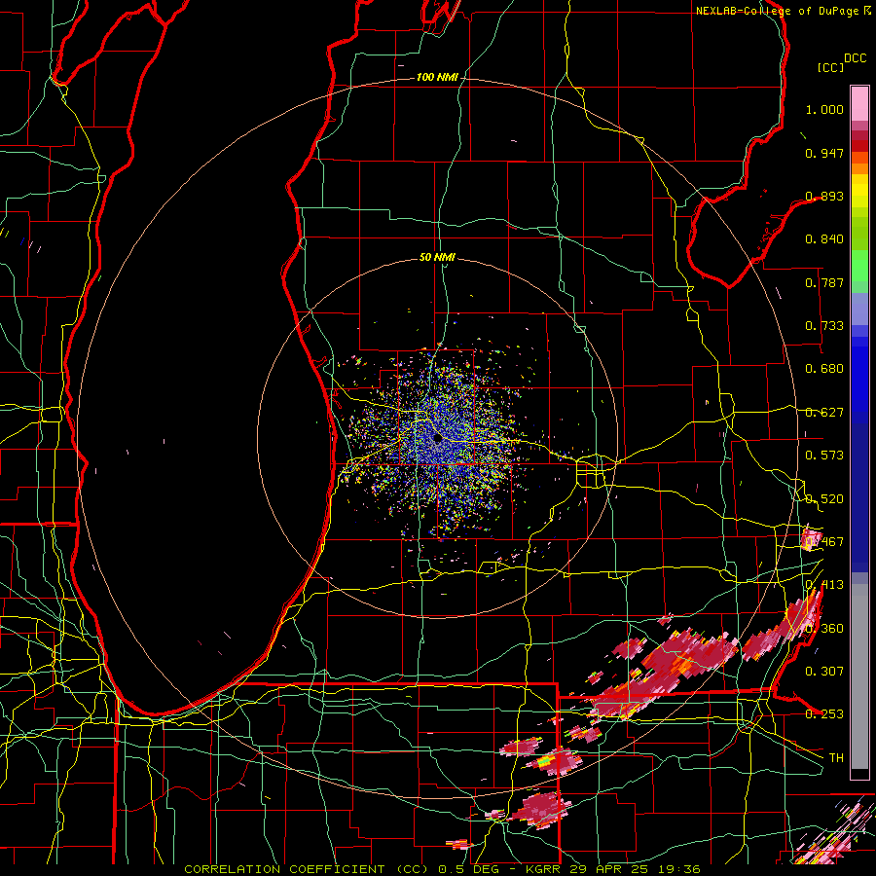Click the 0.360 scale value

pos(824,629)
